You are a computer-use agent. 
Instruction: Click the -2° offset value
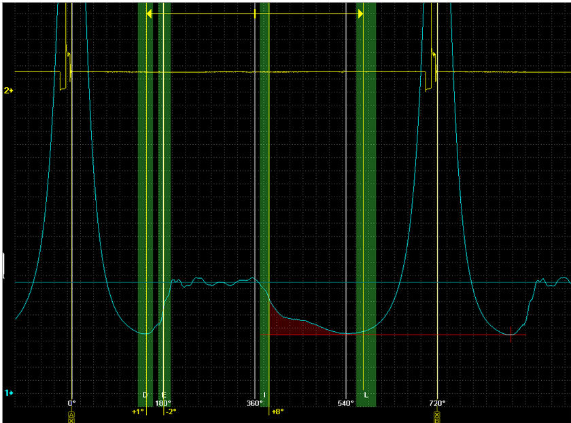(x=171, y=411)
